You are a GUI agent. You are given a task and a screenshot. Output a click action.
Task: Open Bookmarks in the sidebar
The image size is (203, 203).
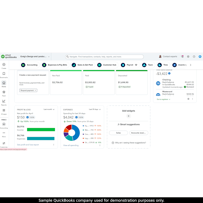coord(4,75)
